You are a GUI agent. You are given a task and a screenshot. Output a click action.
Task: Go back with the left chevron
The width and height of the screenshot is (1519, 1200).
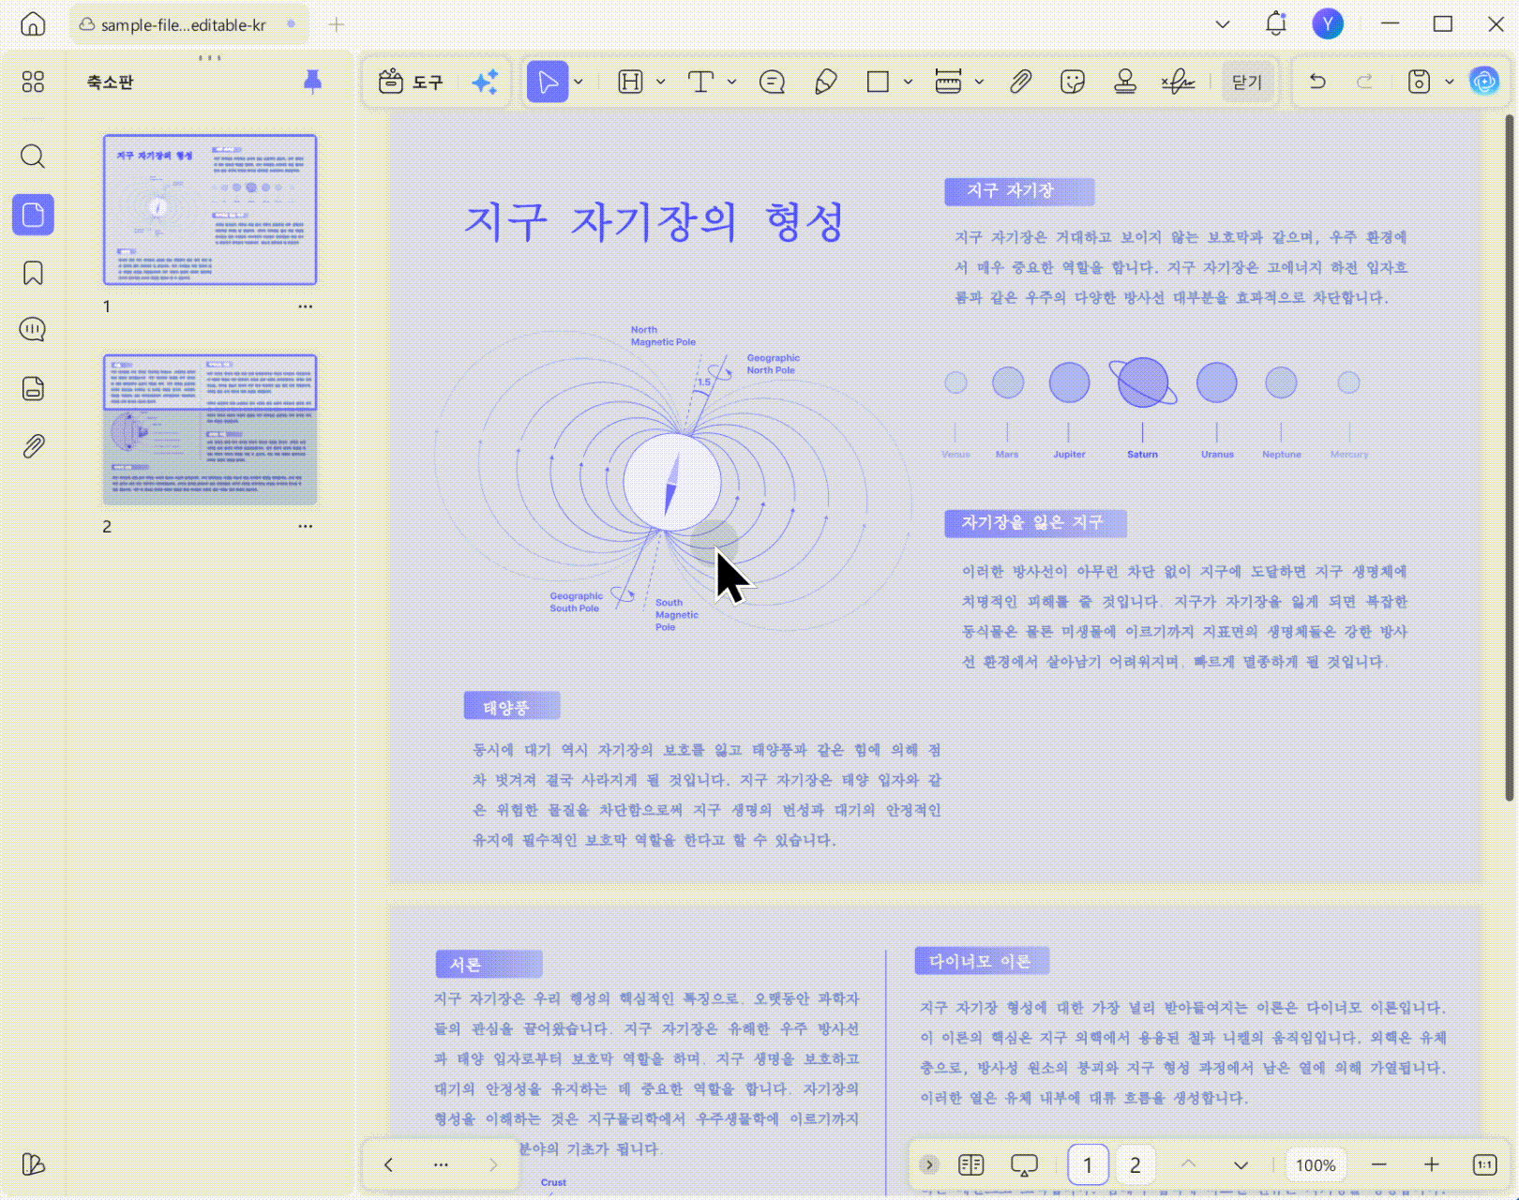388,1165
